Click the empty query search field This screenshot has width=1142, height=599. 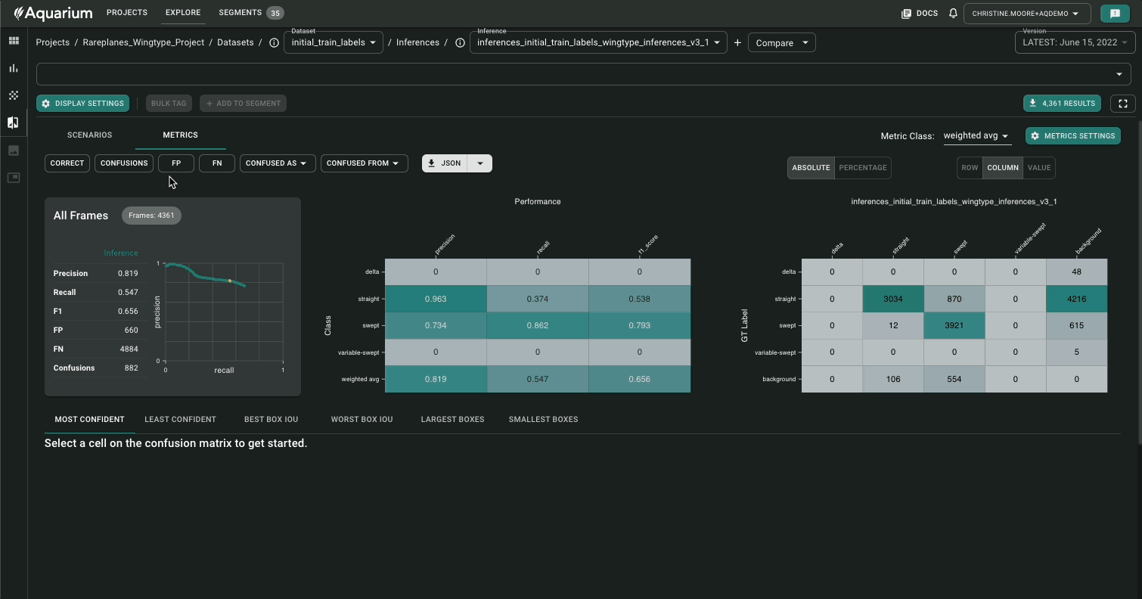coord(575,74)
